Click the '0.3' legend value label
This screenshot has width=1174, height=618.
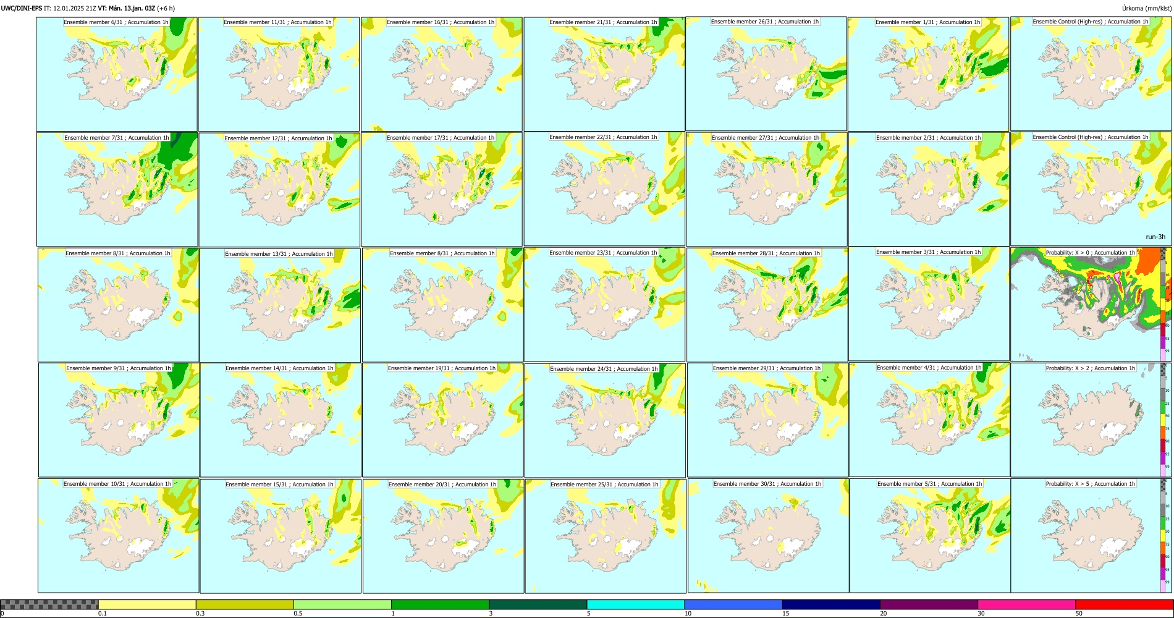point(200,614)
